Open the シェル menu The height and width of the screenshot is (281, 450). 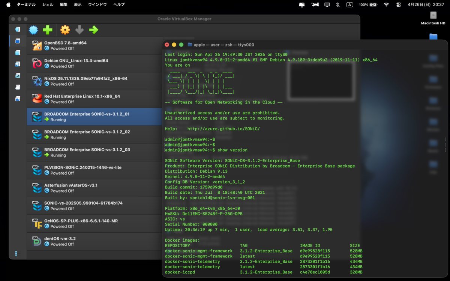click(48, 4)
